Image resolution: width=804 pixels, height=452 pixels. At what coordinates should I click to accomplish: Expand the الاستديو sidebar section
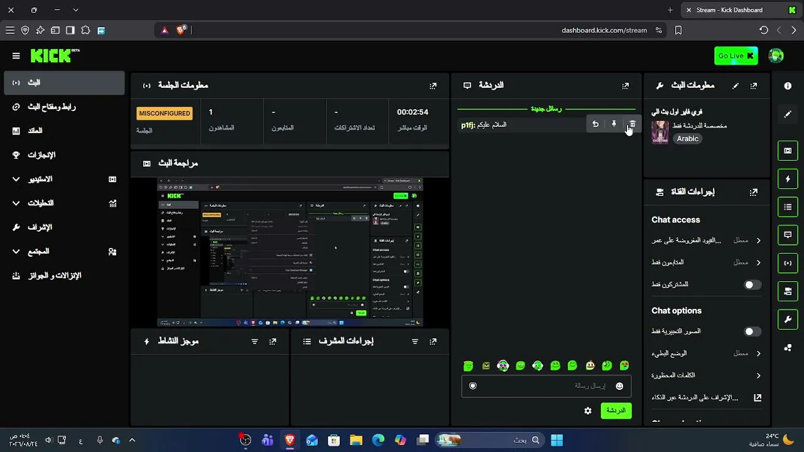[x=64, y=180]
